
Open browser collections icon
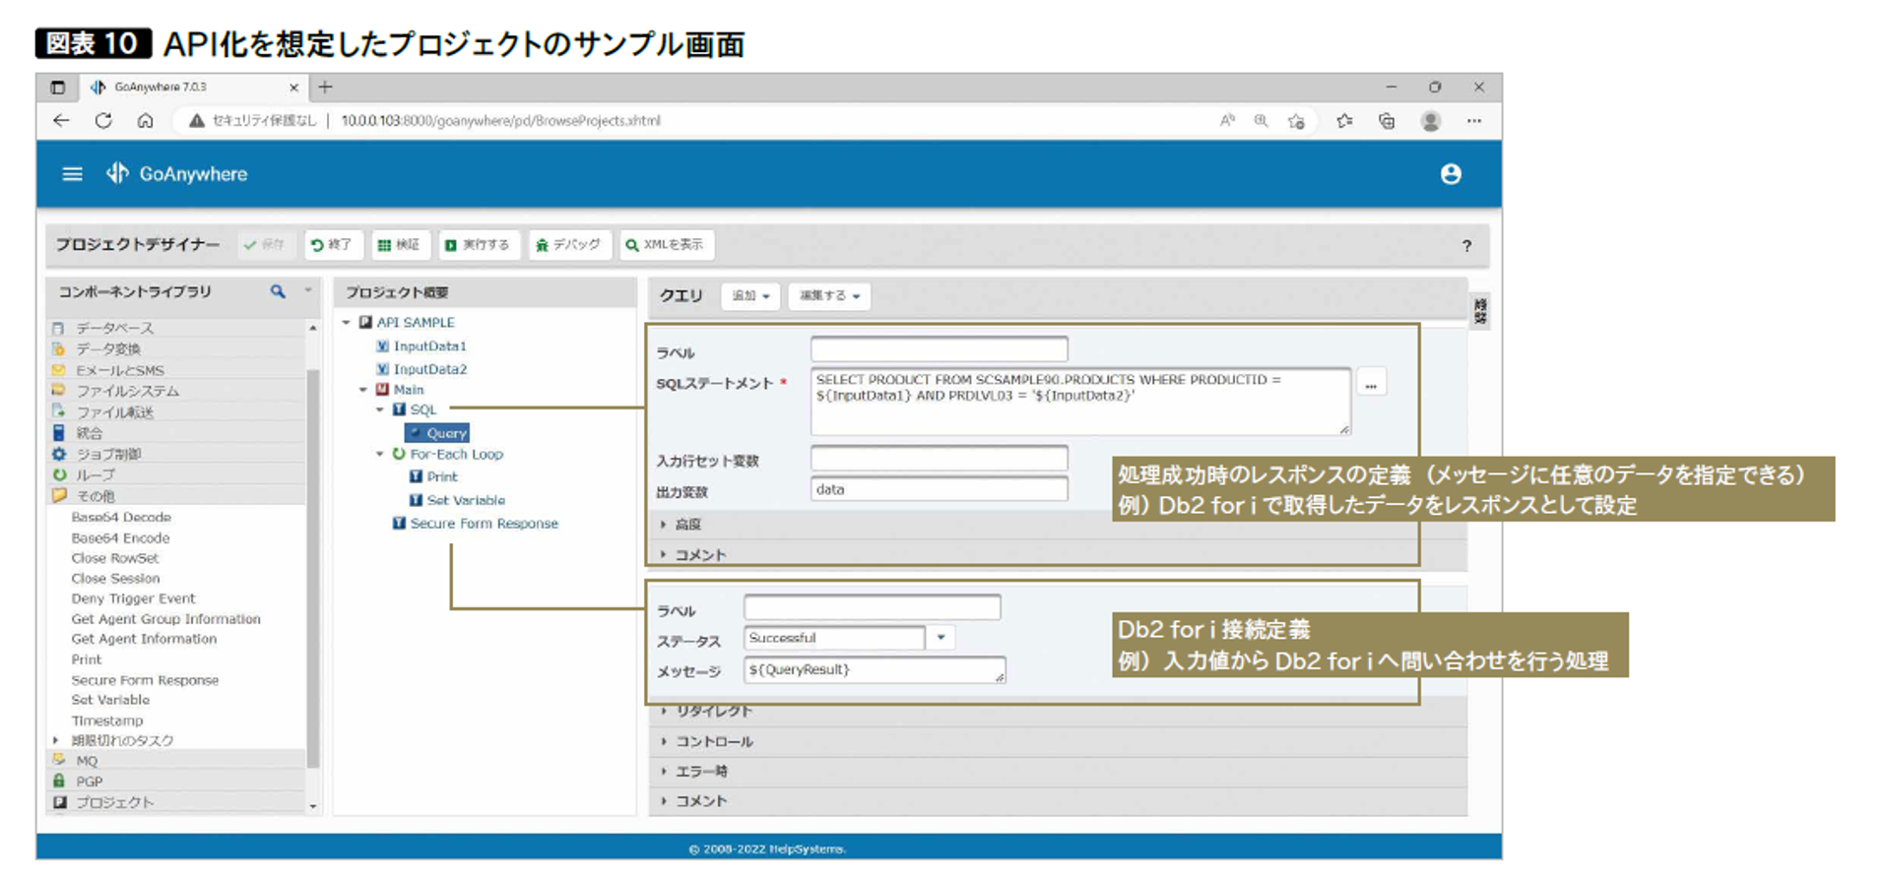(x=1387, y=121)
